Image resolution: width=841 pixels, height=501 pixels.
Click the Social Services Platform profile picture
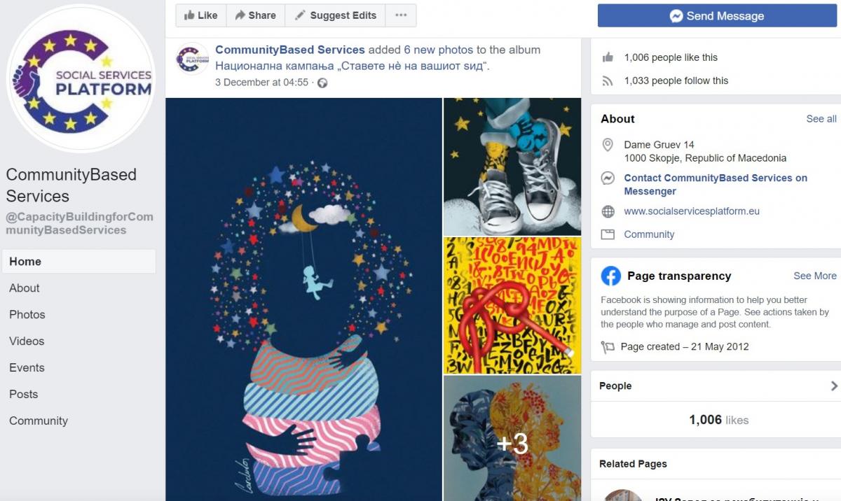click(81, 78)
